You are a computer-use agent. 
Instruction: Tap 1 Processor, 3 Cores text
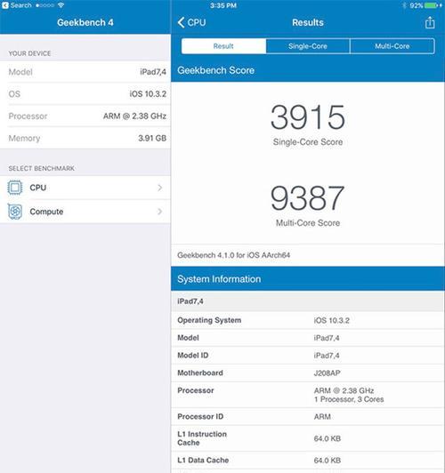349,399
